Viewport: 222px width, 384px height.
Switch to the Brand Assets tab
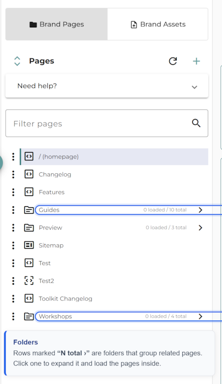pyautogui.click(x=158, y=24)
